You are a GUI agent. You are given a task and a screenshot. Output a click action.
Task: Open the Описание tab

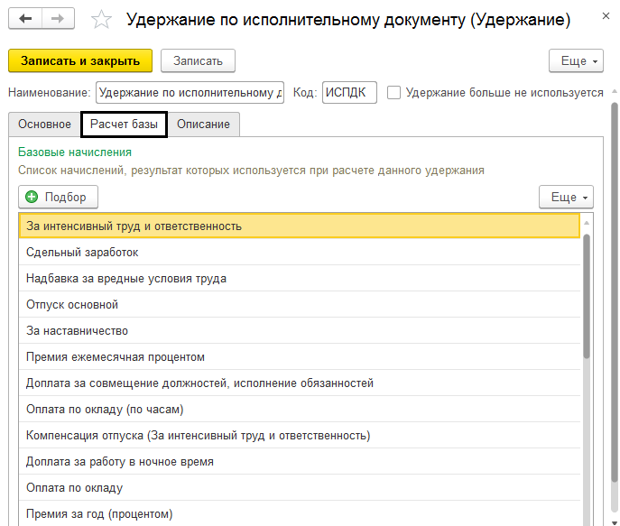(x=203, y=124)
